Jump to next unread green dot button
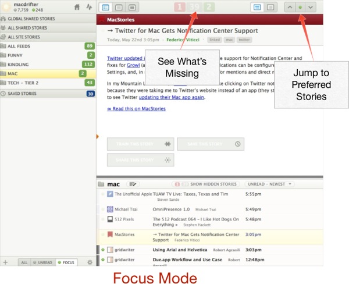Viewport: 349px width, 284px height. pyautogui.click(x=300, y=8)
